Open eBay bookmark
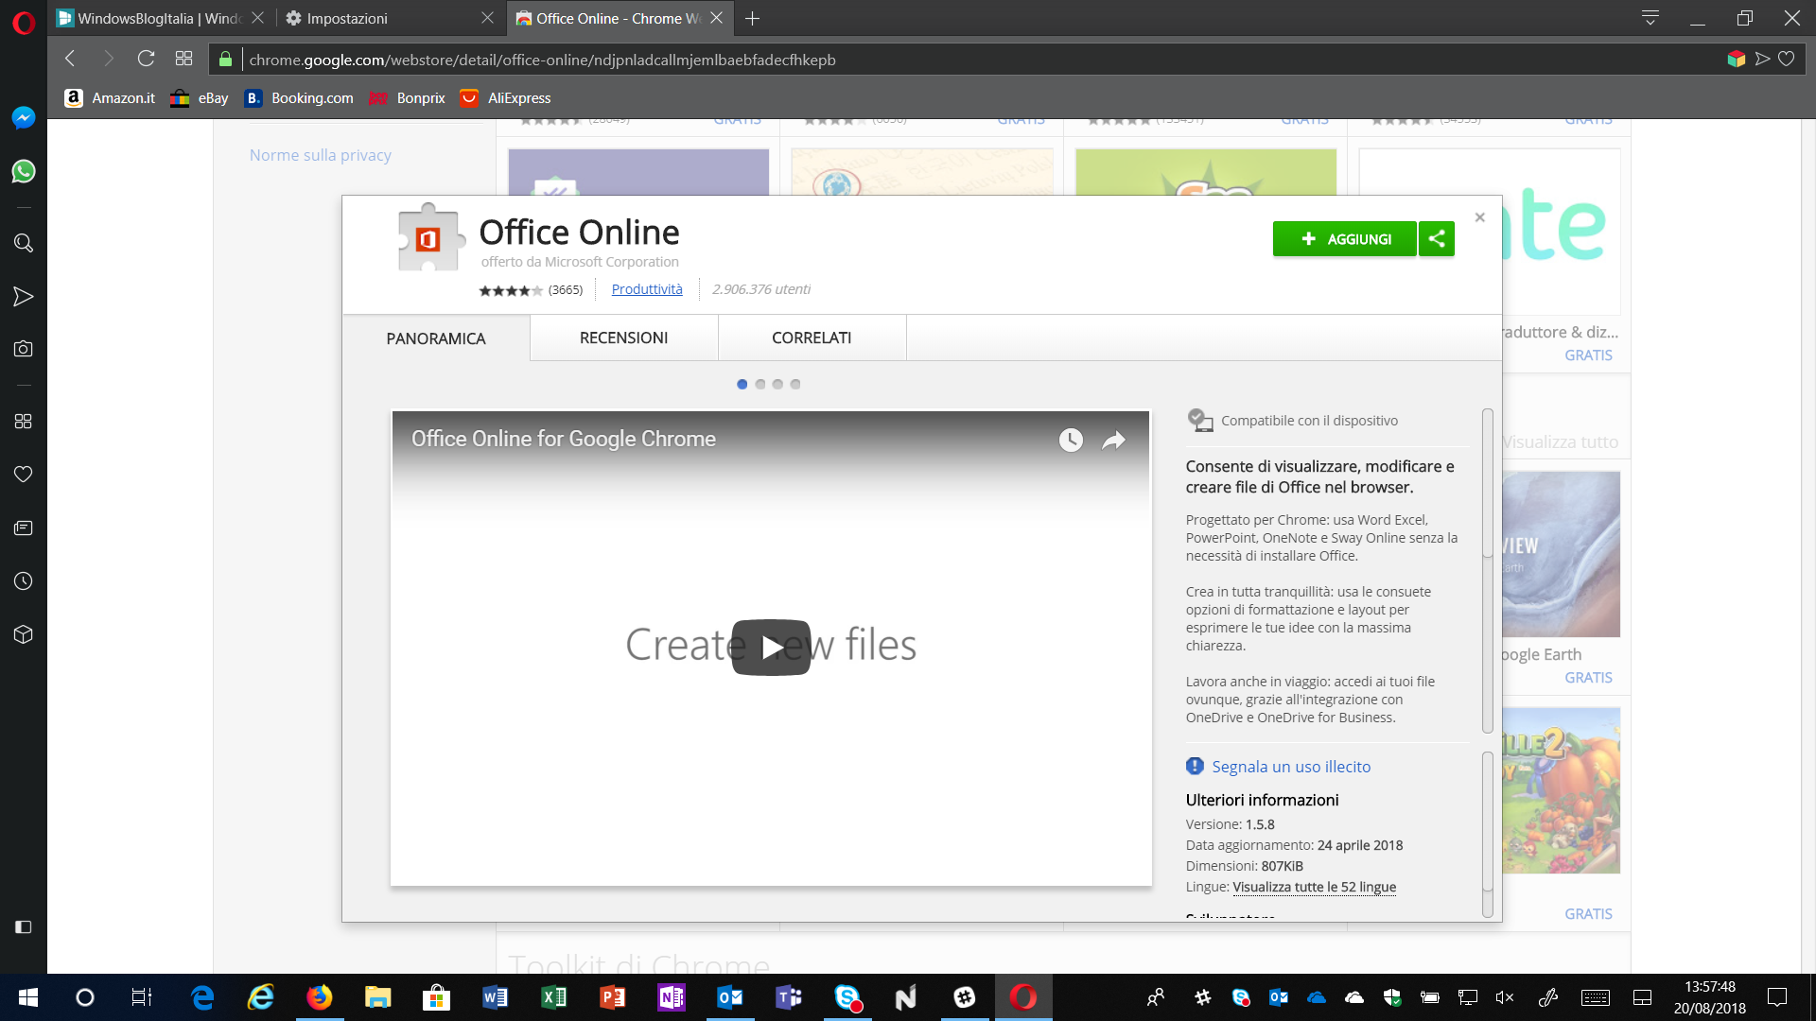Screen dimensions: 1816x1021 [x=200, y=98]
